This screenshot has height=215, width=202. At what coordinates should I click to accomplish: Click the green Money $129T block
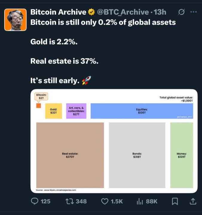click(x=182, y=155)
